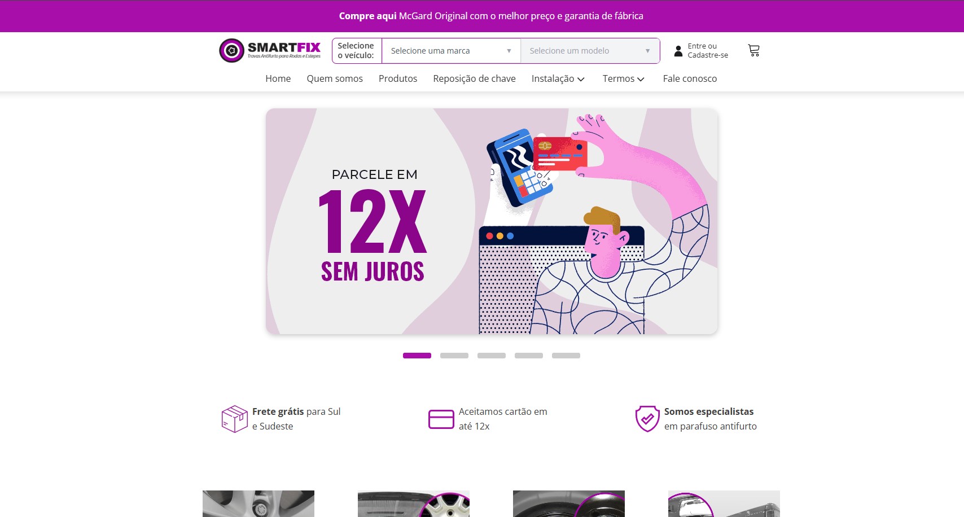This screenshot has height=517, width=964.
Task: Open the 'Selecione um modelo' dropdown
Action: [x=590, y=51]
